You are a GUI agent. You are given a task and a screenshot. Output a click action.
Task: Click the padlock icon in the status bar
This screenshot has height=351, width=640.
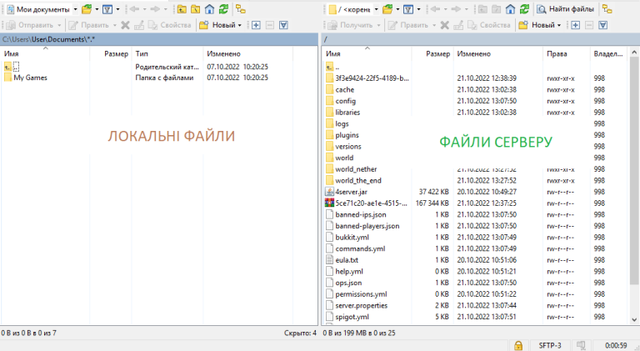tap(518, 344)
